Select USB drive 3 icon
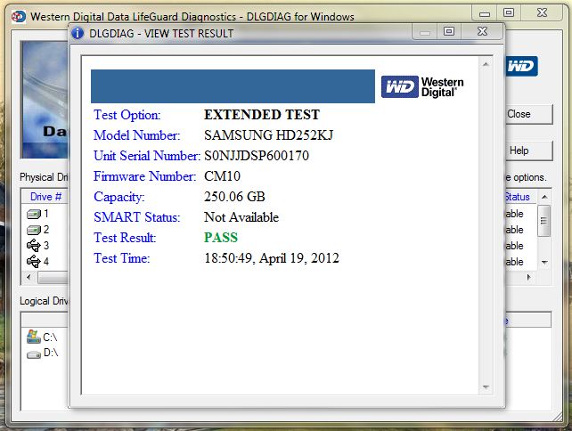572x431 pixels. pos(34,246)
